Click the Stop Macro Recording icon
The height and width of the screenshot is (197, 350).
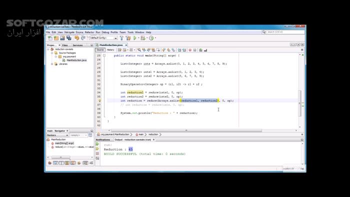click(195, 50)
